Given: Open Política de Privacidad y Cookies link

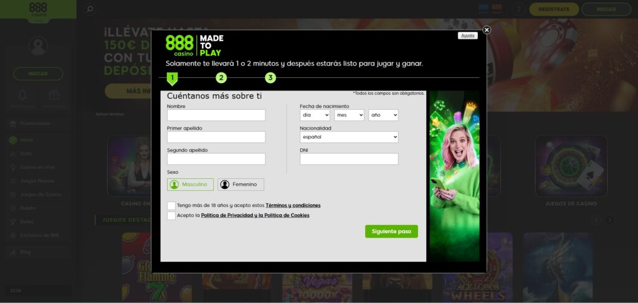Looking at the screenshot, I should (x=255, y=215).
